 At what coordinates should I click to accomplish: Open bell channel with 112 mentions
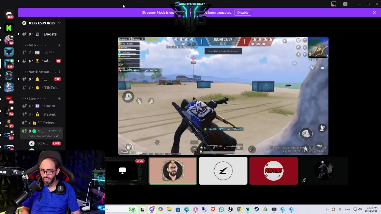pos(42,79)
